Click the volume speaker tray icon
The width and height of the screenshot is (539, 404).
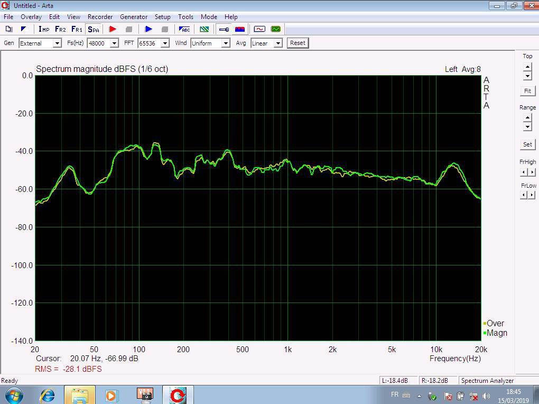[486, 397]
